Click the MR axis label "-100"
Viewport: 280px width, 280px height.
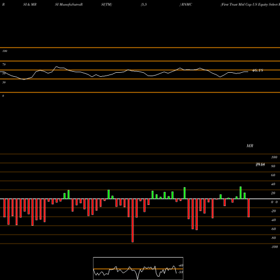tap(274, 247)
